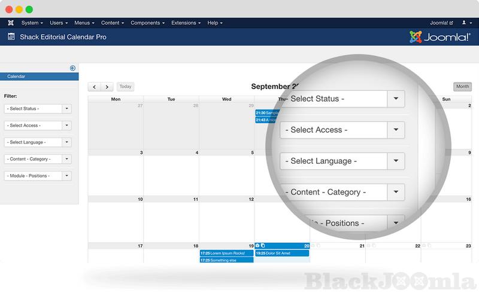Screen dimensions: 479x293
Task: Open the Select Status filter in the sidebar
Action: (x=38, y=109)
